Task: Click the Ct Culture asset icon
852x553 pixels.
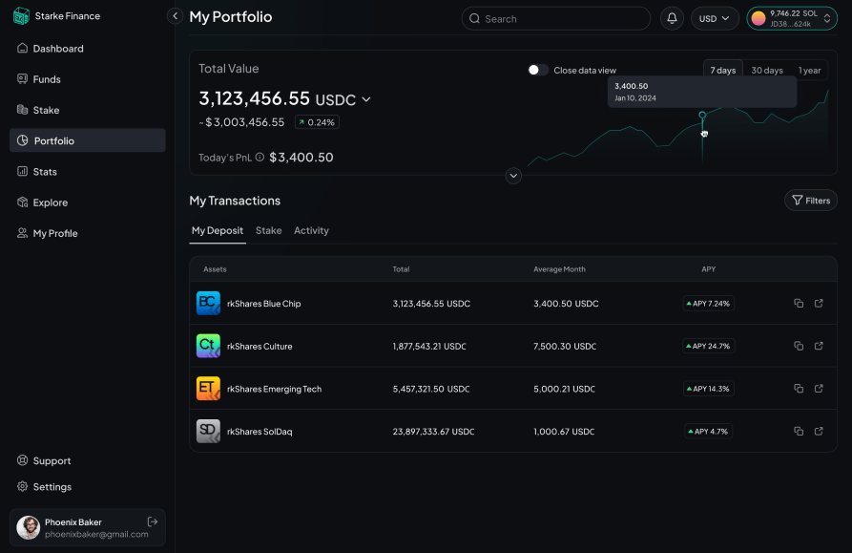Action: coord(208,346)
